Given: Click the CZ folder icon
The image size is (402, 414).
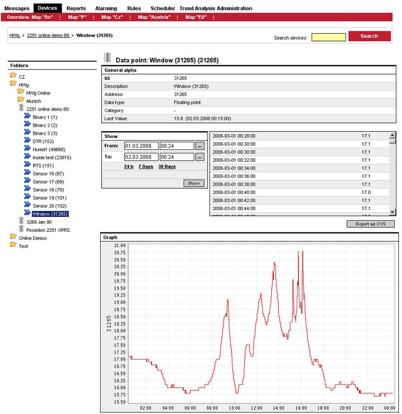Looking at the screenshot, I should point(13,76).
